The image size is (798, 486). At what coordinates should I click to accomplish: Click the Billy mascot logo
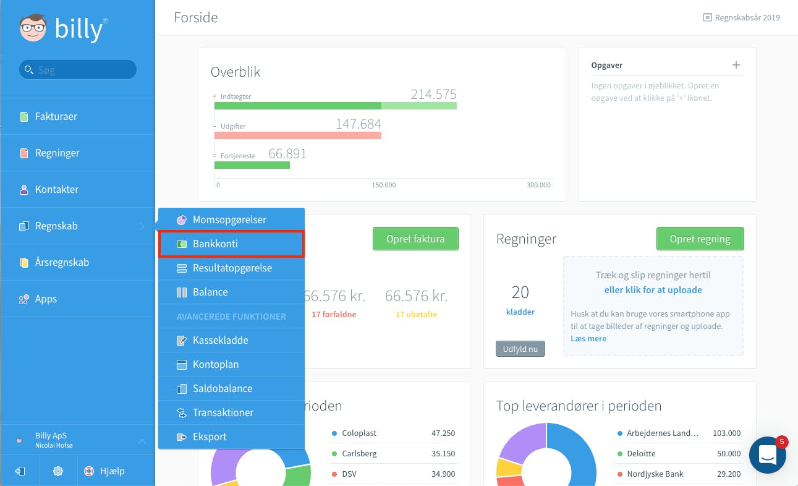click(x=33, y=28)
